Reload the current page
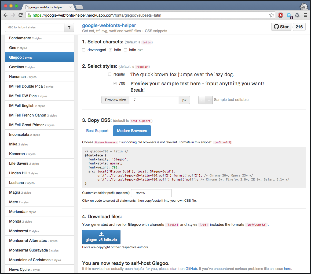This screenshot has height=274, width=311. (x=21, y=15)
